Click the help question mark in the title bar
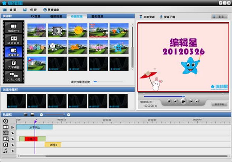This screenshot has height=162, width=232. [221, 3]
